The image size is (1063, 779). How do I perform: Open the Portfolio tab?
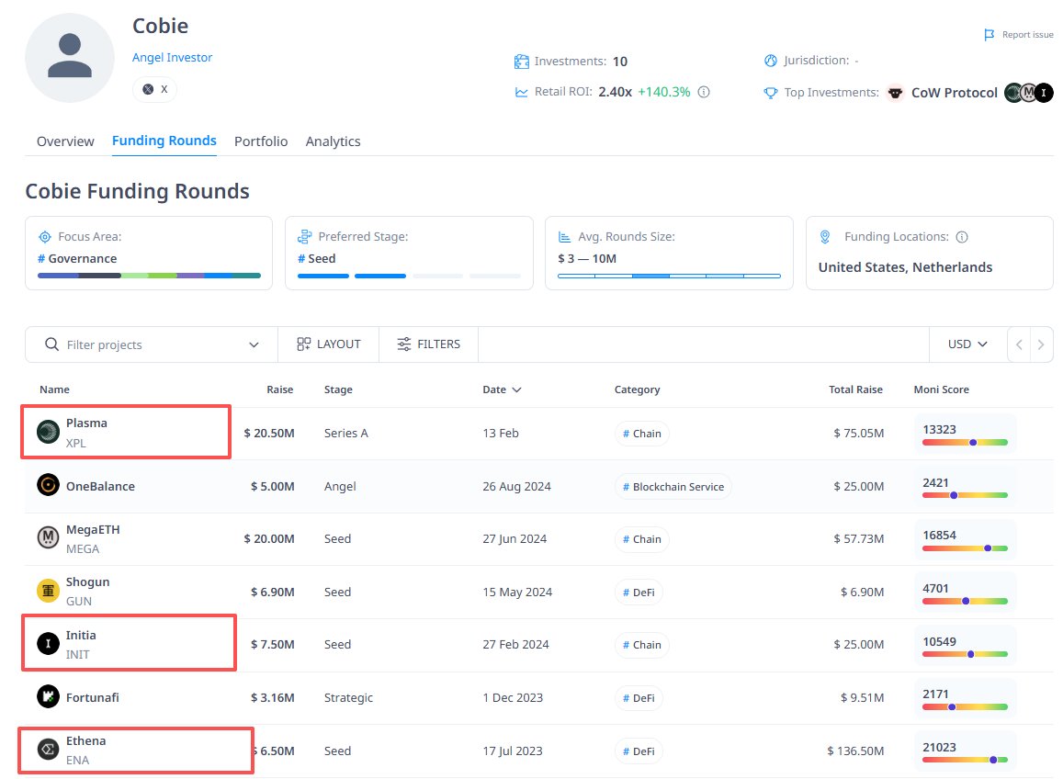click(261, 141)
